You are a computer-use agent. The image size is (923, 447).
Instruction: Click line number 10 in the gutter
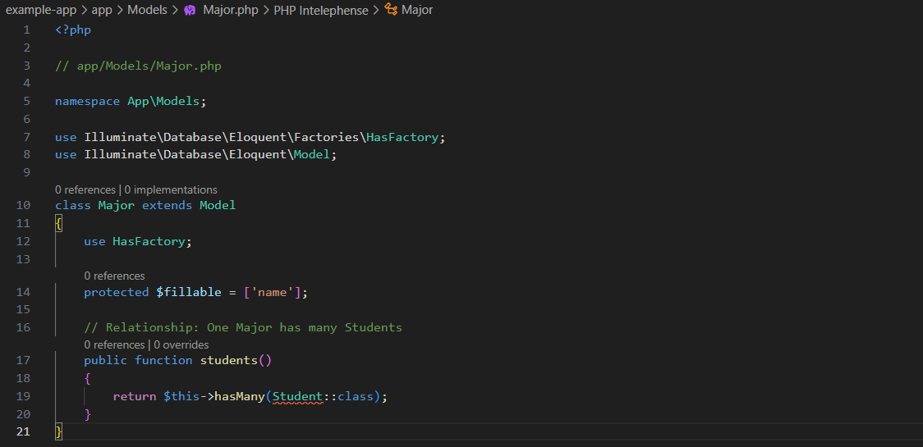point(24,205)
